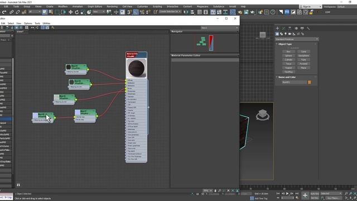The width and height of the screenshot is (357, 201).
Task: Click the Navigator minimap preview
Action: (x=205, y=42)
